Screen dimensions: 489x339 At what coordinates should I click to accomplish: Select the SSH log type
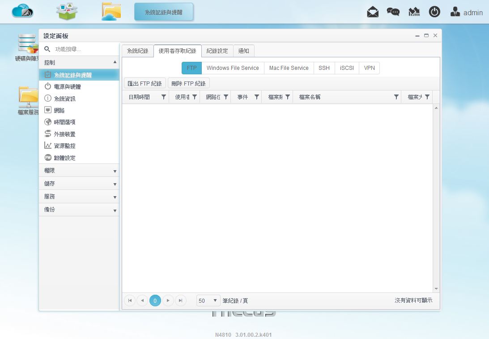pyautogui.click(x=324, y=68)
